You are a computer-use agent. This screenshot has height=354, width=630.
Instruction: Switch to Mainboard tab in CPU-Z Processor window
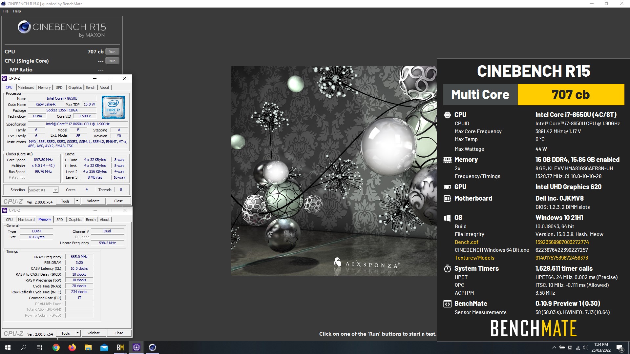[x=26, y=88]
